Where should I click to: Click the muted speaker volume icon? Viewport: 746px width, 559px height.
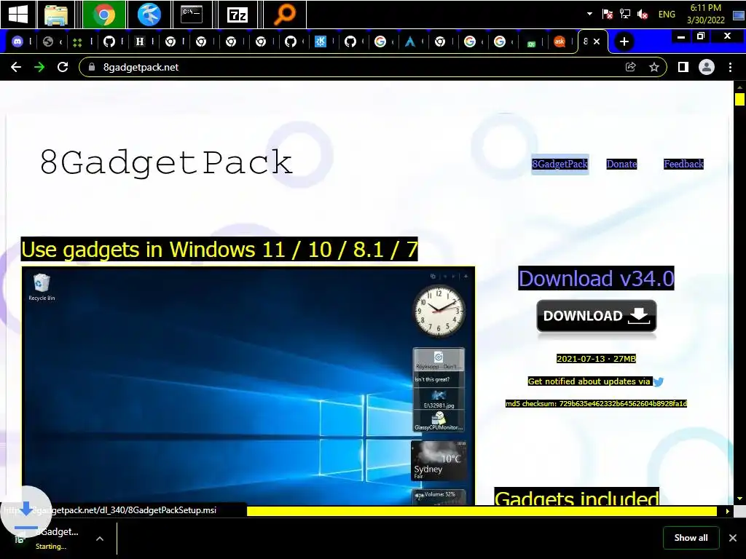pos(643,15)
